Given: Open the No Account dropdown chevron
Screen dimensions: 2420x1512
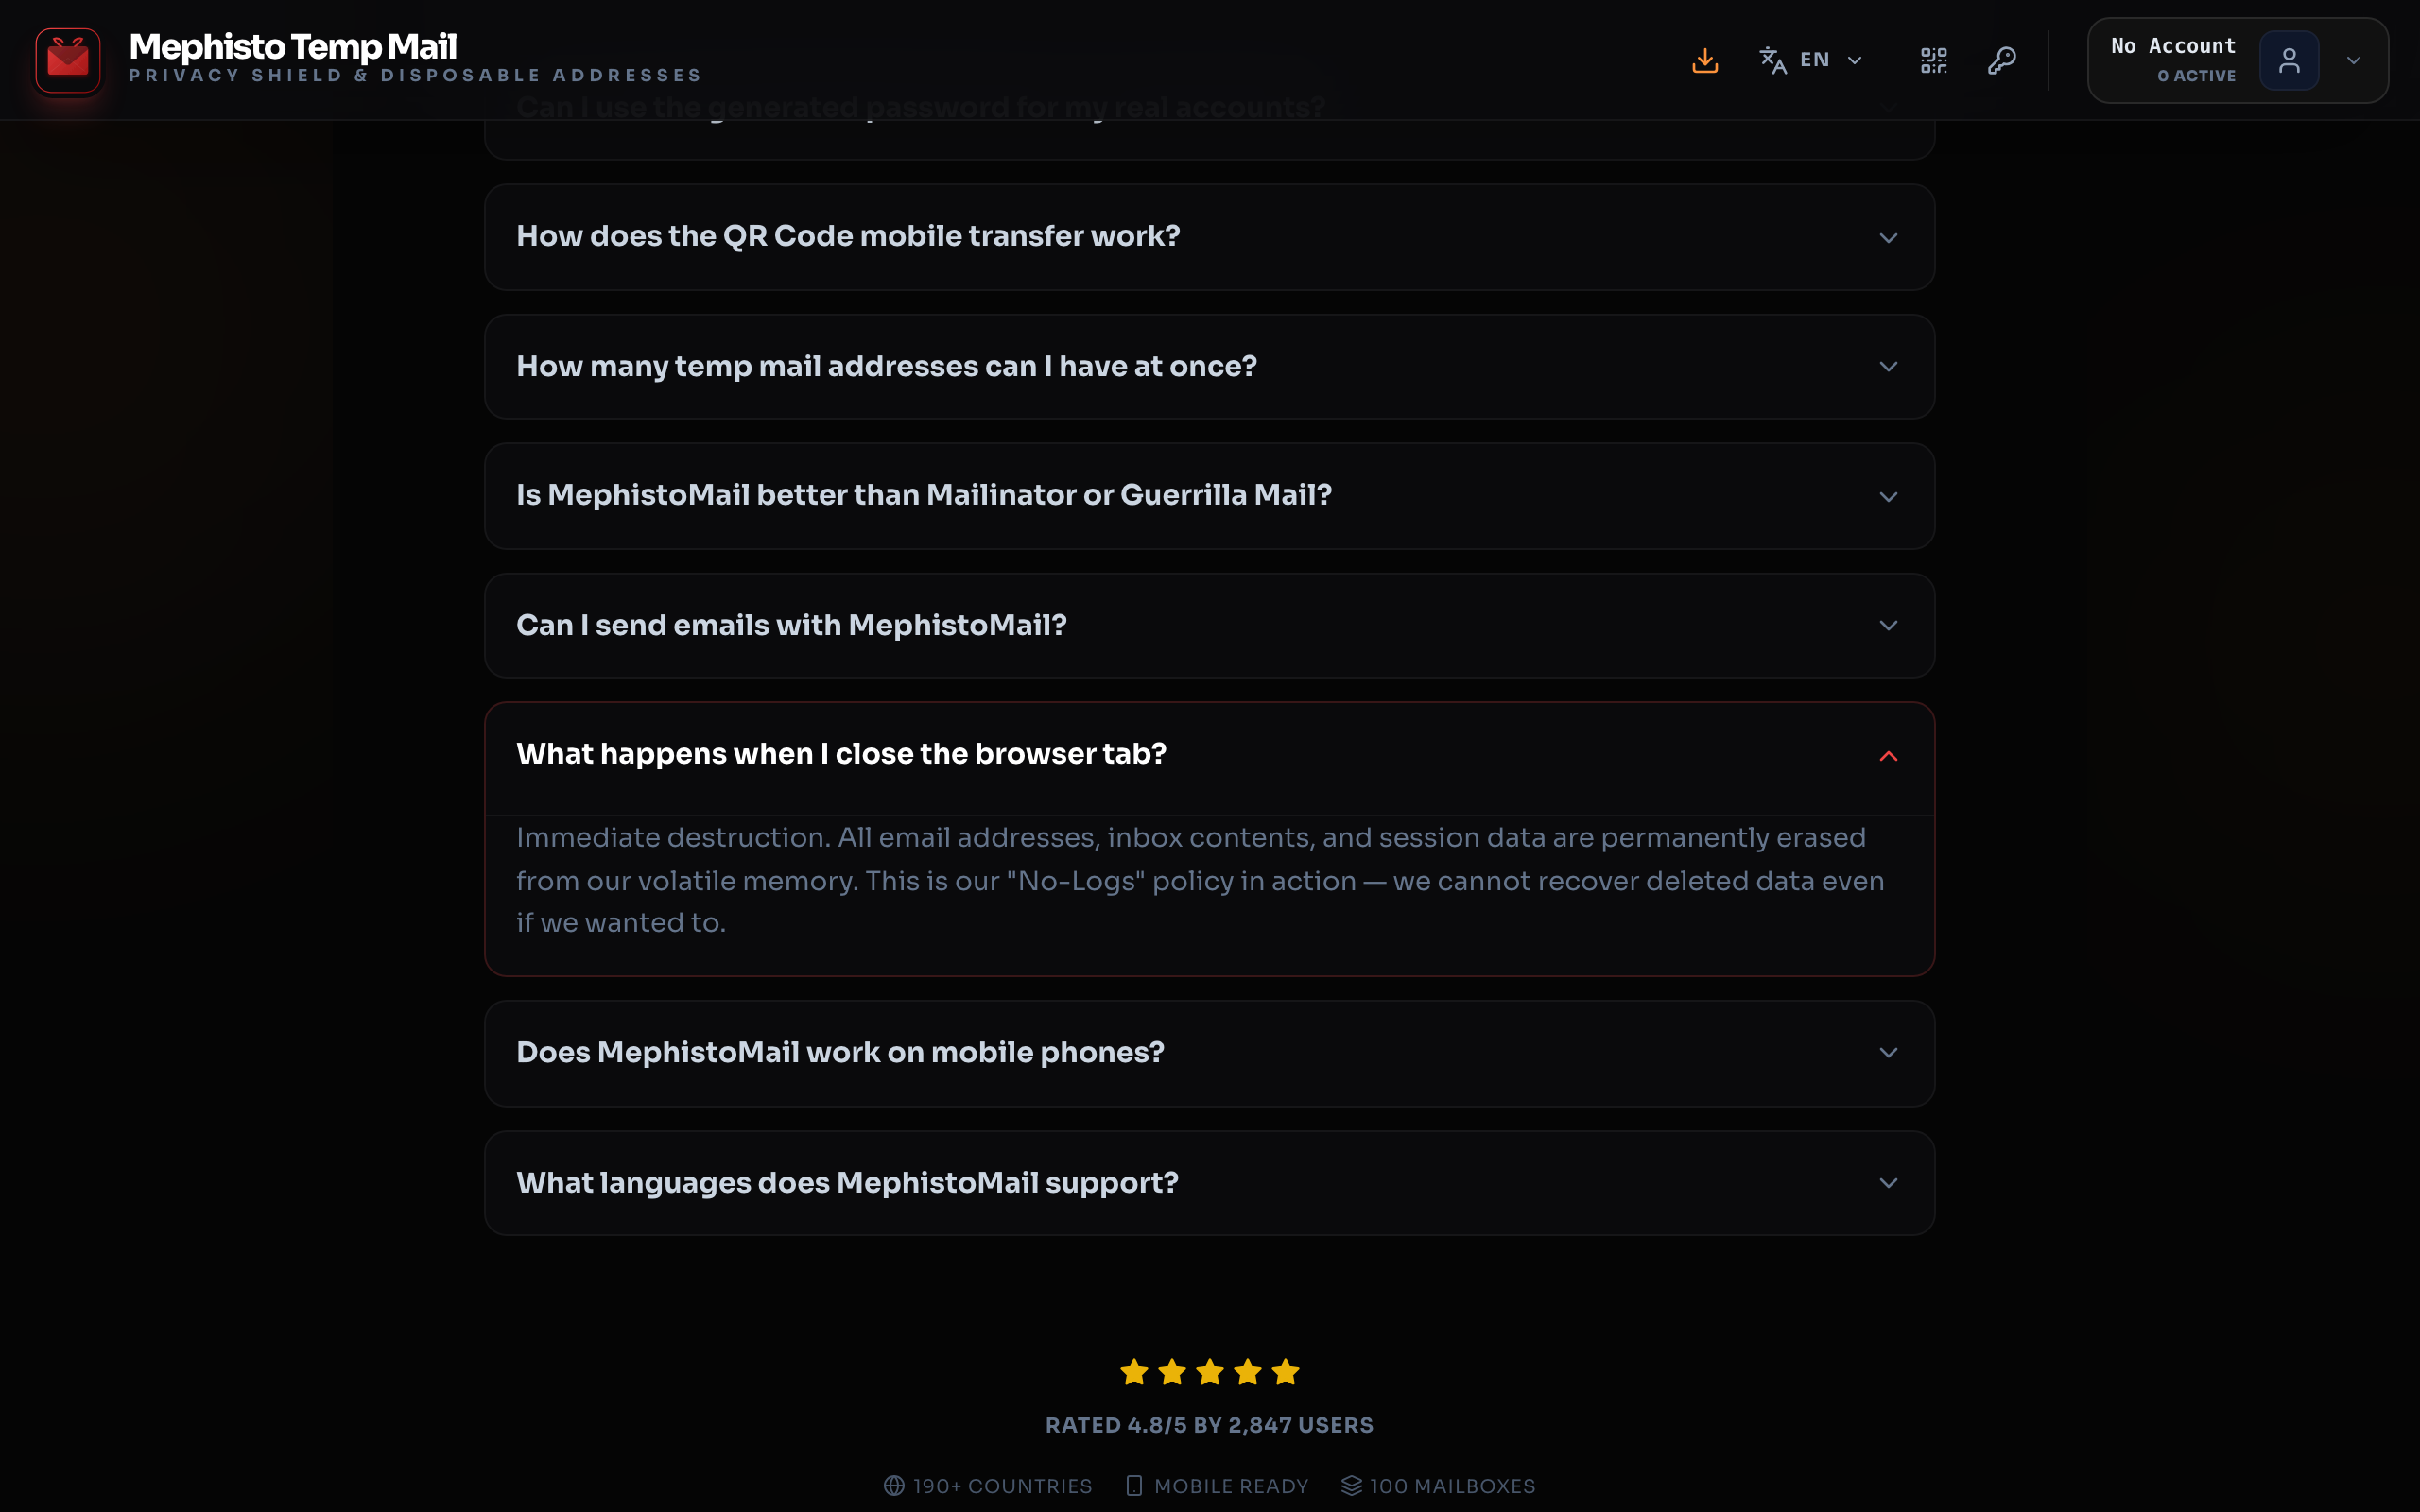Looking at the screenshot, I should pyautogui.click(x=2353, y=61).
